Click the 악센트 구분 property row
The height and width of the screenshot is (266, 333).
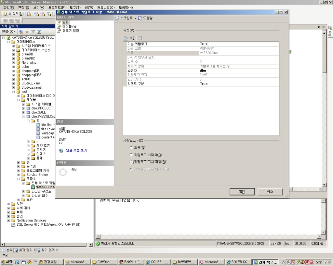click(201, 84)
